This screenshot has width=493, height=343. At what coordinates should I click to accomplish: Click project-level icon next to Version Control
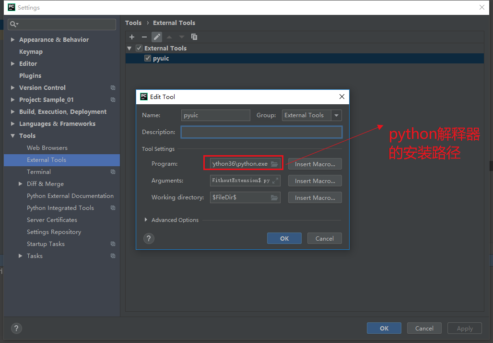tap(113, 87)
